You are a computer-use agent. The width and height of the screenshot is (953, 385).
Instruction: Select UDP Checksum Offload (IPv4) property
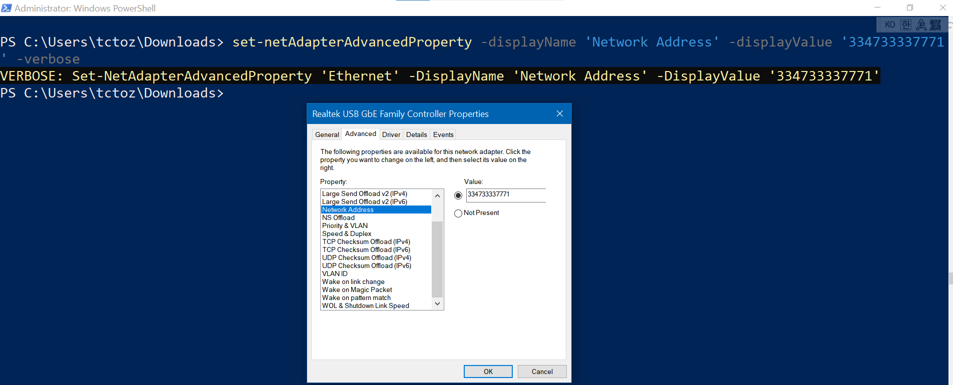pyautogui.click(x=376, y=257)
